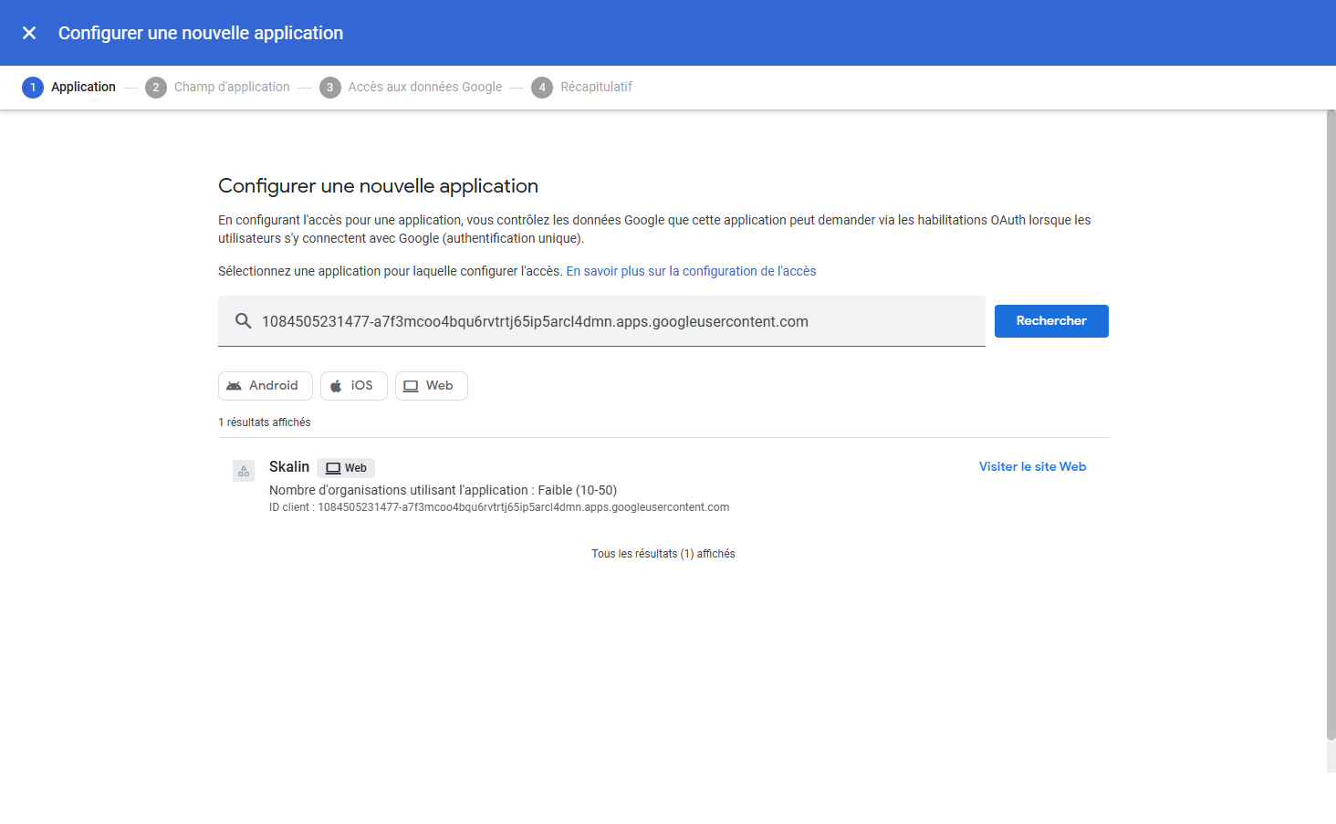
Task: Click the laptop icon on the Web filter chip
Action: (411, 386)
